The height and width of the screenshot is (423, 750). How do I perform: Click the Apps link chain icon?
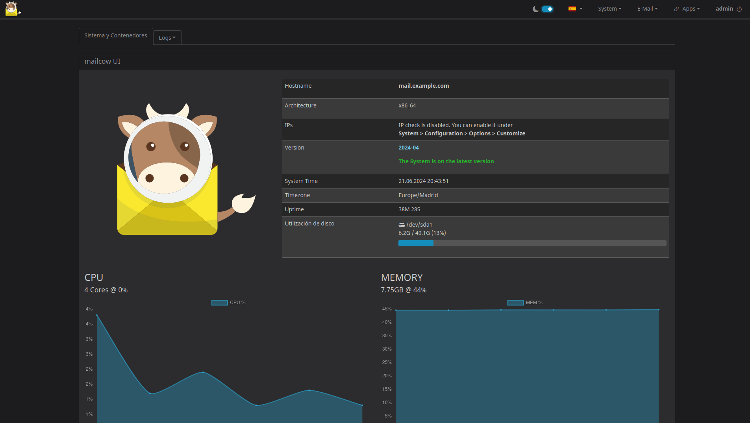click(676, 9)
